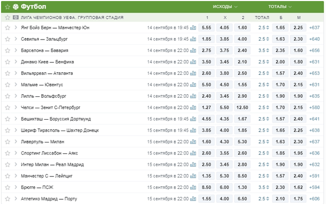Pick home win 1.35 for Манчестер С — Лейпциг

point(207,176)
